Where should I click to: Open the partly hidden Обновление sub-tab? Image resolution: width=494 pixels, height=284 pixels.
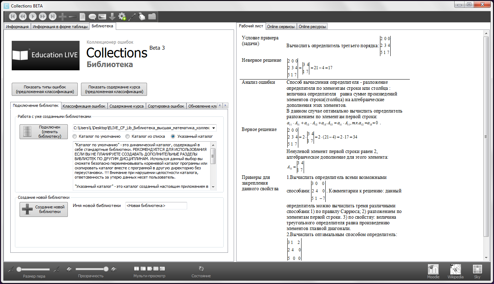202,106
